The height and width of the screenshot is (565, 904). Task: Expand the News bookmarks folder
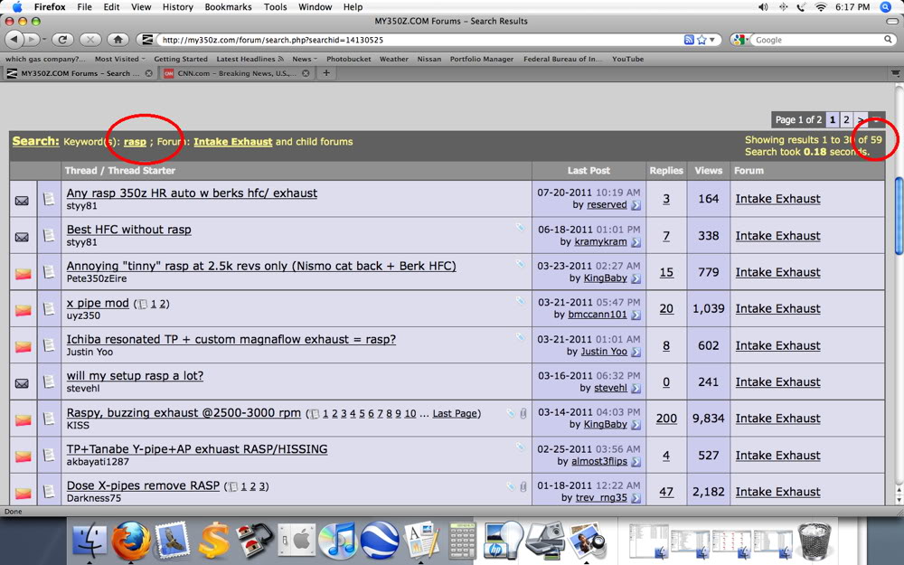[305, 59]
